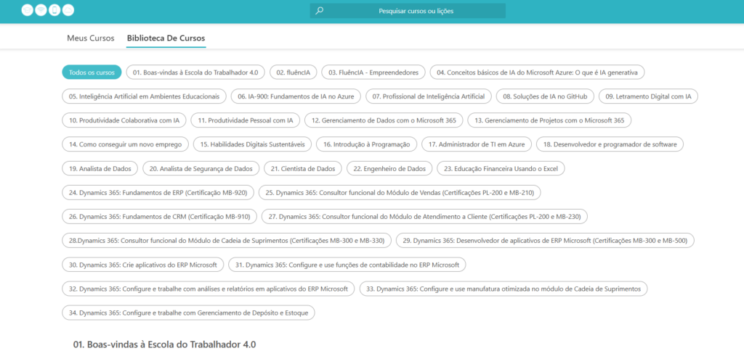The image size is (744, 351).
Task: Select 18. Desenvolvedor e programador de software
Action: (x=610, y=144)
